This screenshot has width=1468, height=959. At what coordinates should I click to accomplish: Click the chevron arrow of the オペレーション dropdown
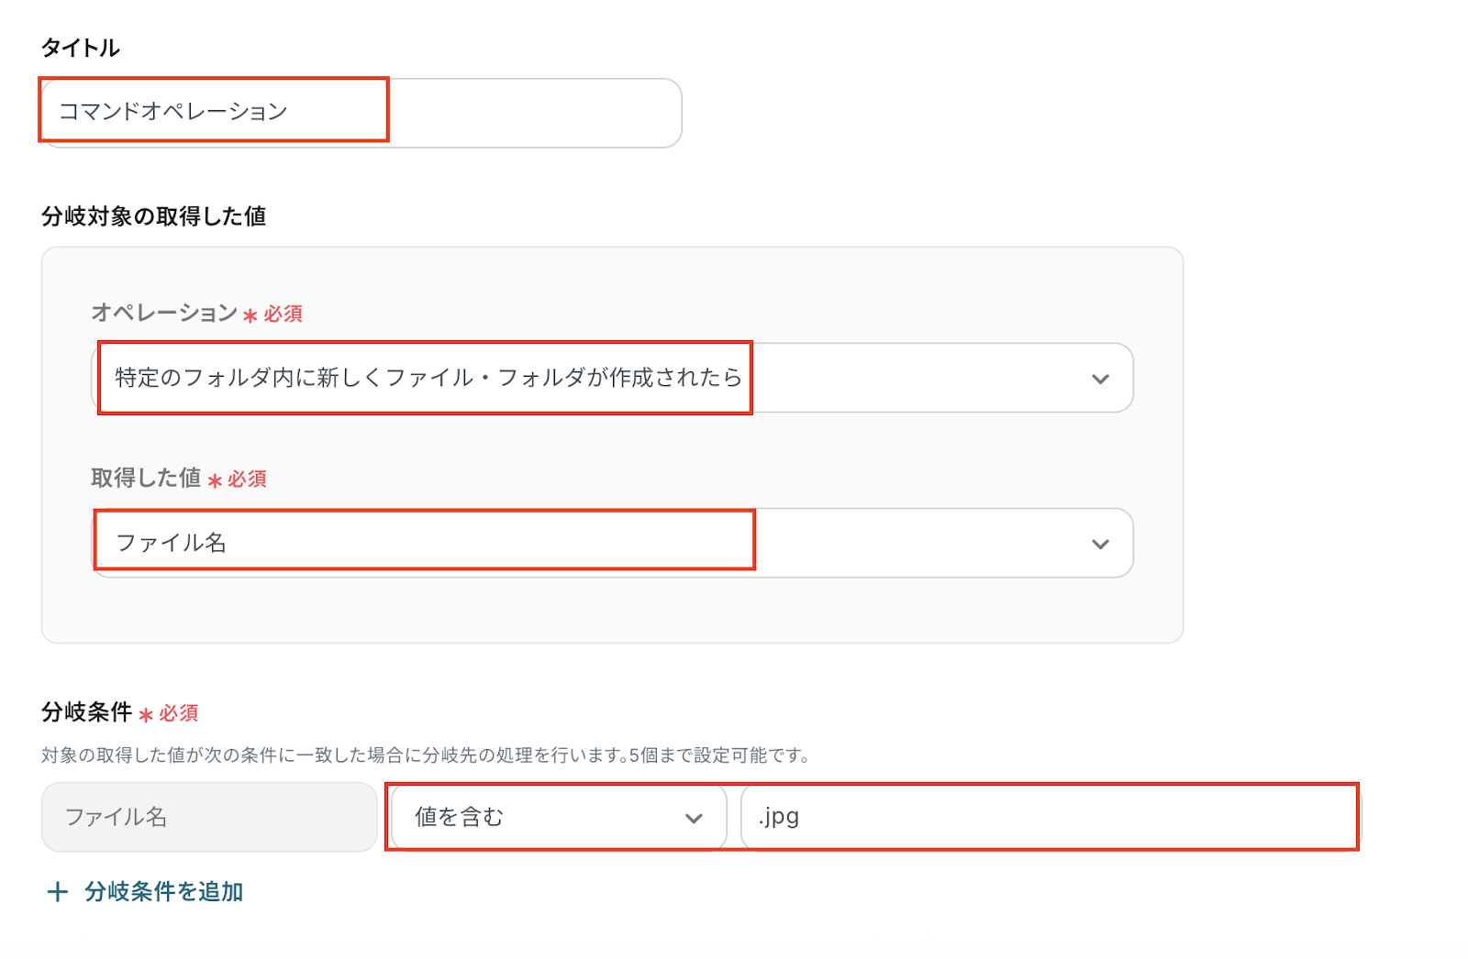[x=1100, y=379]
